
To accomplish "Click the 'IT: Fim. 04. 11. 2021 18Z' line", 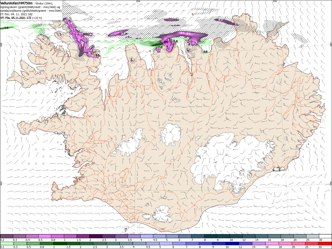I will (x=16, y=14).
